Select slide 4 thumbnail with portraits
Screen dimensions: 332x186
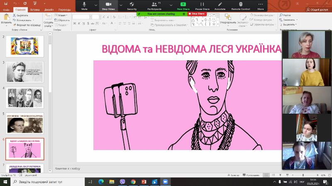coord(25,98)
